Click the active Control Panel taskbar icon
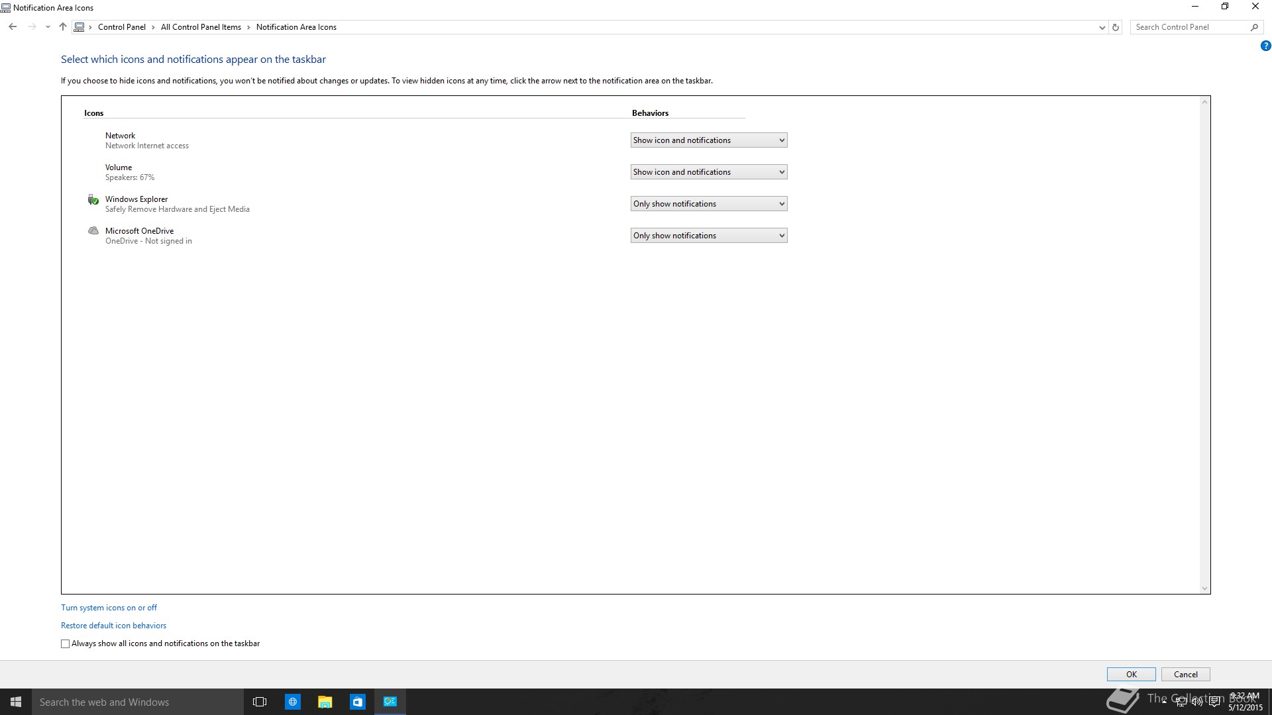 point(390,702)
